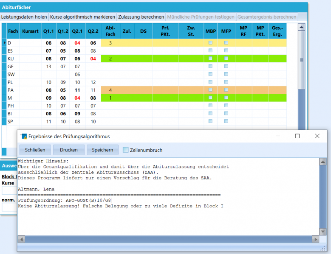Click subject SW in the Fach column
This screenshot has width=331, height=254.
click(x=11, y=74)
